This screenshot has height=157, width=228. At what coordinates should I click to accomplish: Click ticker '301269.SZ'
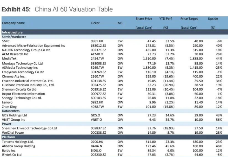pyautogui.click(x=98, y=72)
